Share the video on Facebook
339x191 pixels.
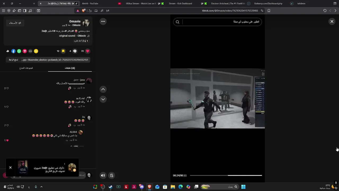(x=13, y=51)
